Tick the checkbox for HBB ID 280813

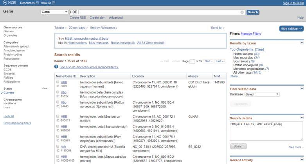(58, 116)
